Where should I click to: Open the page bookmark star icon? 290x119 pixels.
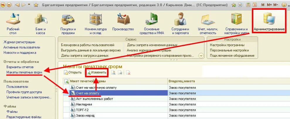click(240, 5)
